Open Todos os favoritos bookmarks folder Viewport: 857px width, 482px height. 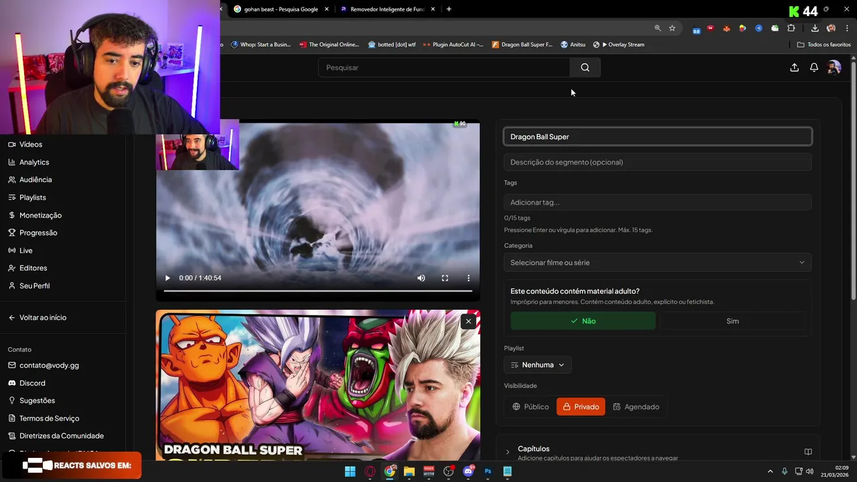[824, 45]
